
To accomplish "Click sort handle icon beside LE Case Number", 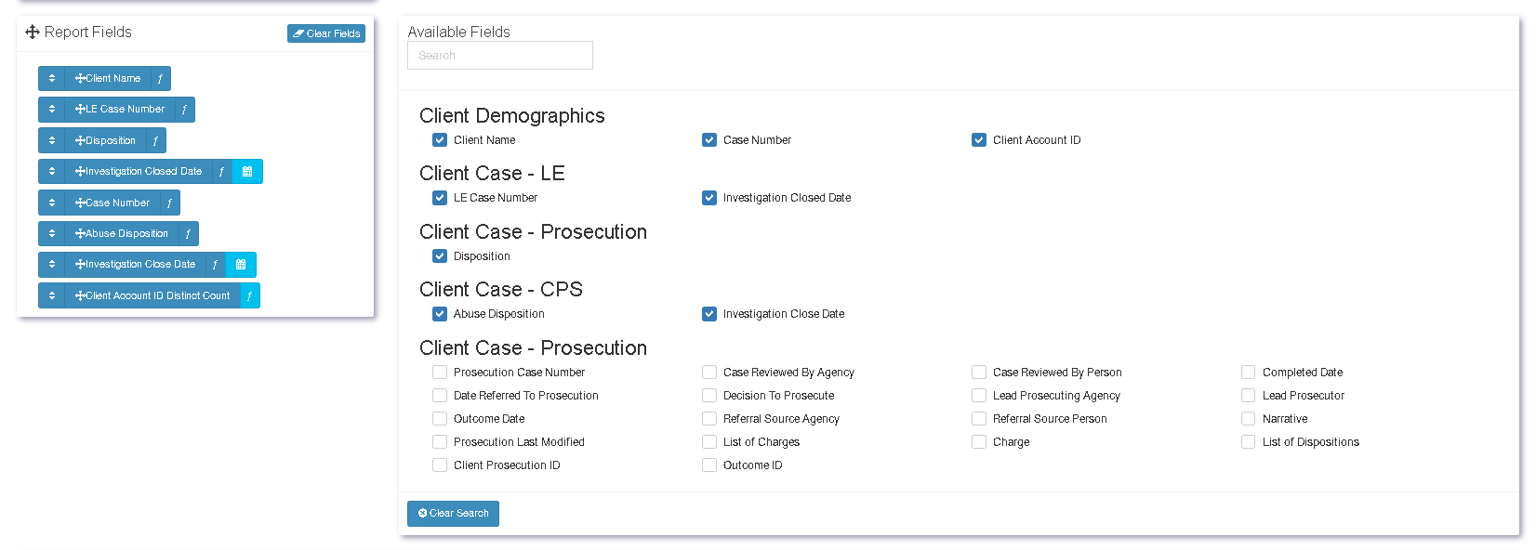I will pos(52,110).
